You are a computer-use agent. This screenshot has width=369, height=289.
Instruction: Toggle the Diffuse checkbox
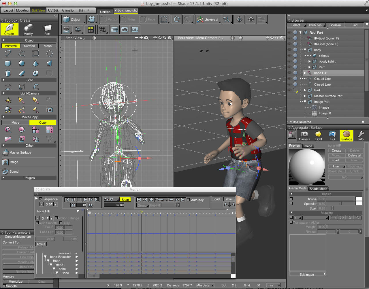coord(291,199)
